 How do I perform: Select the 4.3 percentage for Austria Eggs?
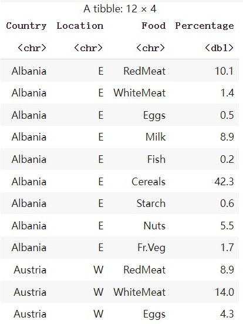(x=227, y=314)
